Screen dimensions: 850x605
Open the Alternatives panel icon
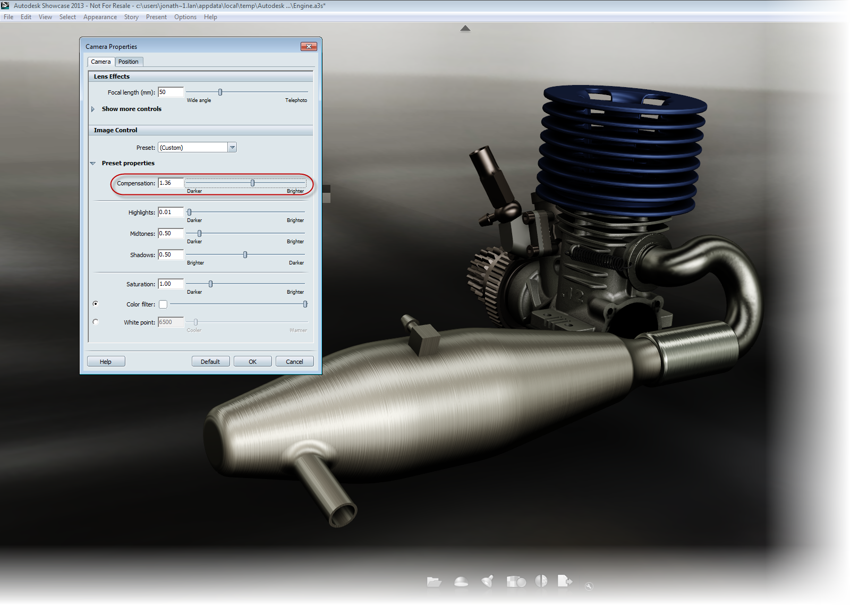pyautogui.click(x=540, y=582)
